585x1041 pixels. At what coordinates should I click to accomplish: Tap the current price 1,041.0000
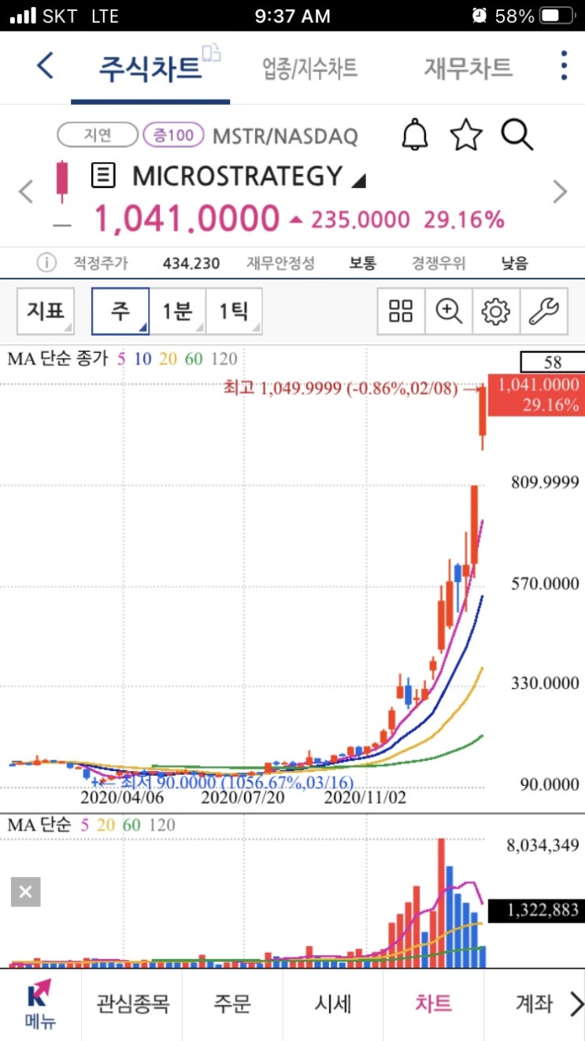pyautogui.click(x=187, y=218)
